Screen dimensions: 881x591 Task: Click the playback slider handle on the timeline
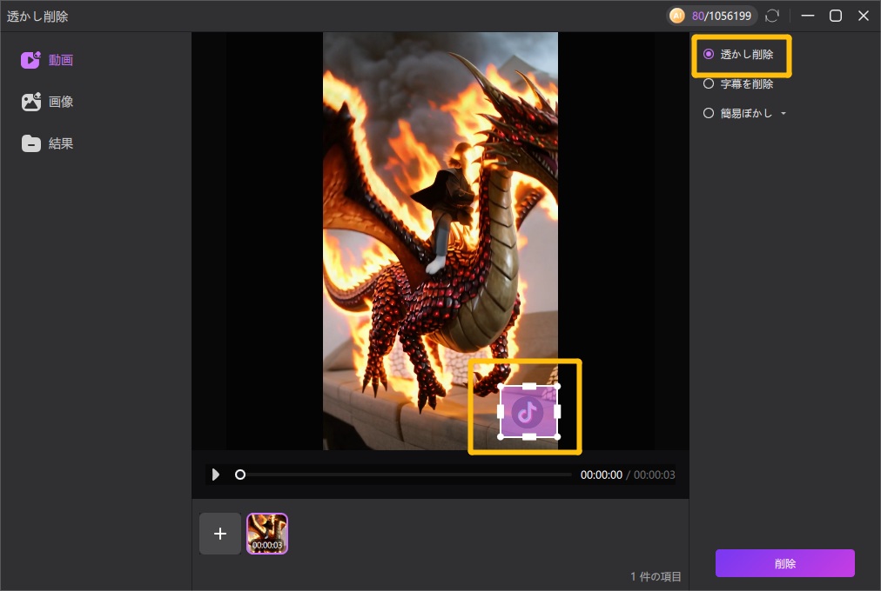(240, 475)
